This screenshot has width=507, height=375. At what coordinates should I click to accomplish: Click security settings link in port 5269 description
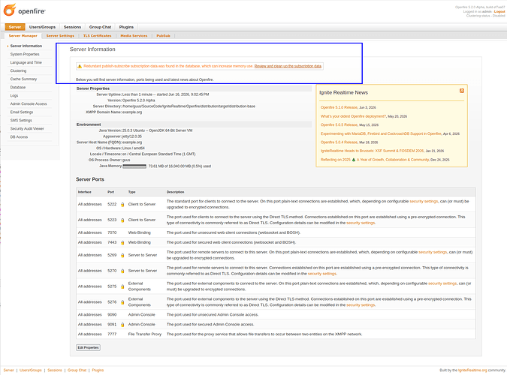(433, 252)
